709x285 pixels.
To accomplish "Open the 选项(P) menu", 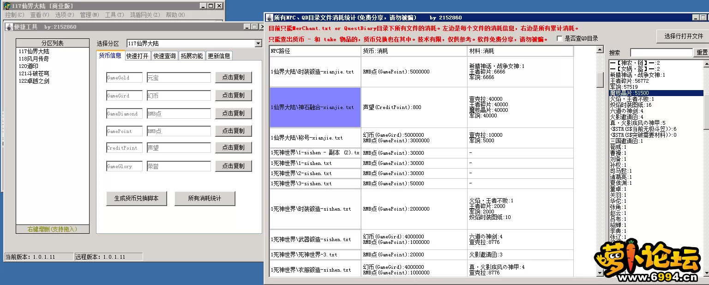I will (64, 15).
